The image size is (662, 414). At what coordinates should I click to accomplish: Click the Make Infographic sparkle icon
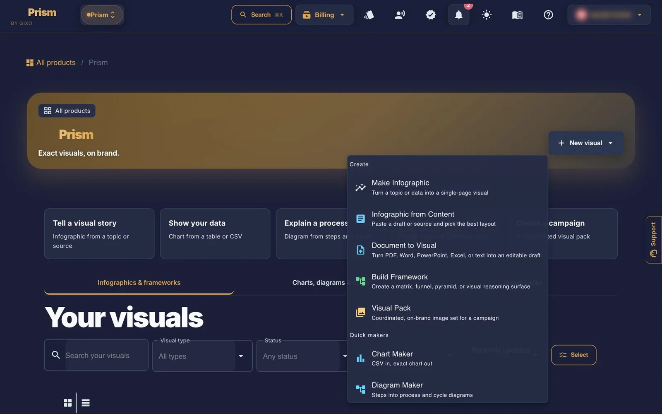pos(360,187)
